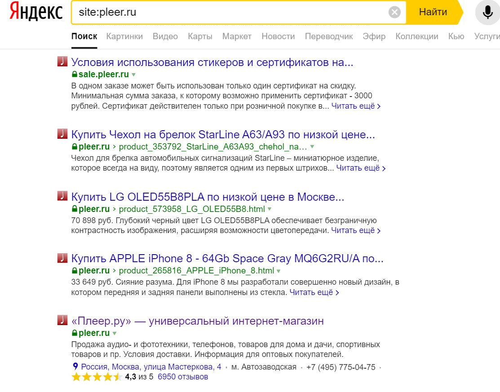
Task: Switch to the Кью tab
Action: pyautogui.click(x=456, y=36)
